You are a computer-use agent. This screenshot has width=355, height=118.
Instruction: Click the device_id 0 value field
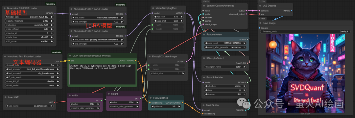(29, 33)
